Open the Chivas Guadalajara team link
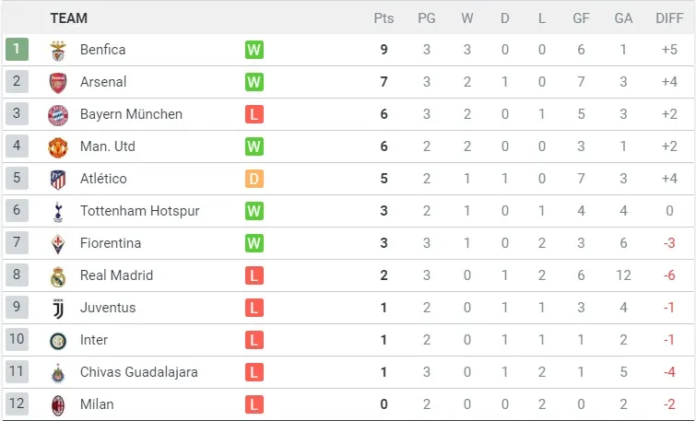Screen dimensions: 696x421 click(138, 372)
